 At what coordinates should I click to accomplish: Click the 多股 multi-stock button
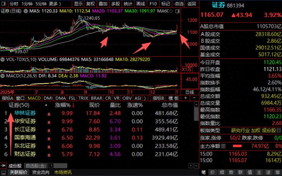pyautogui.click(x=116, y=4)
